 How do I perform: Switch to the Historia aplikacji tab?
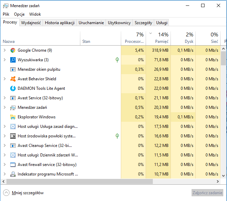pos(60,23)
